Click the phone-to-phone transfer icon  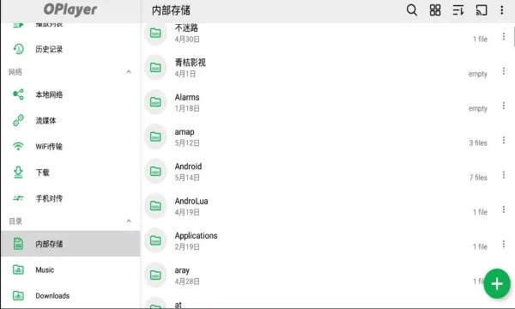coord(18,198)
